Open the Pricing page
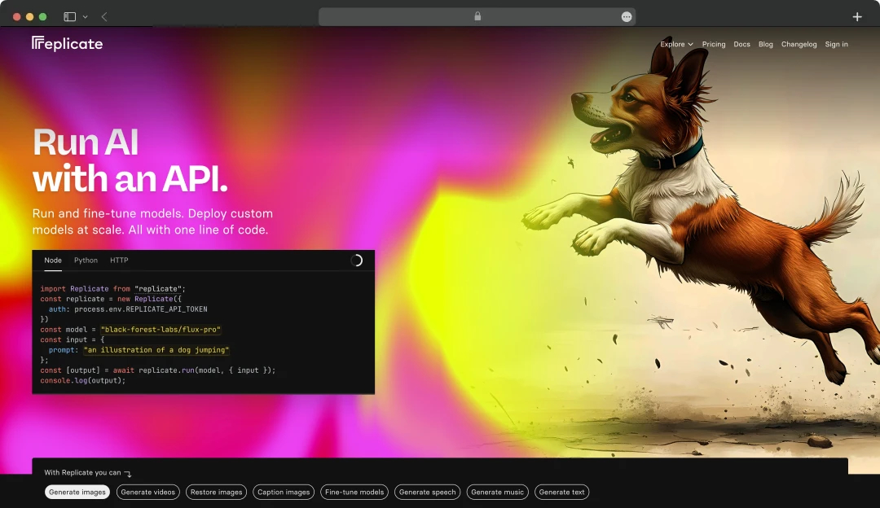The image size is (880, 508). [x=714, y=44]
